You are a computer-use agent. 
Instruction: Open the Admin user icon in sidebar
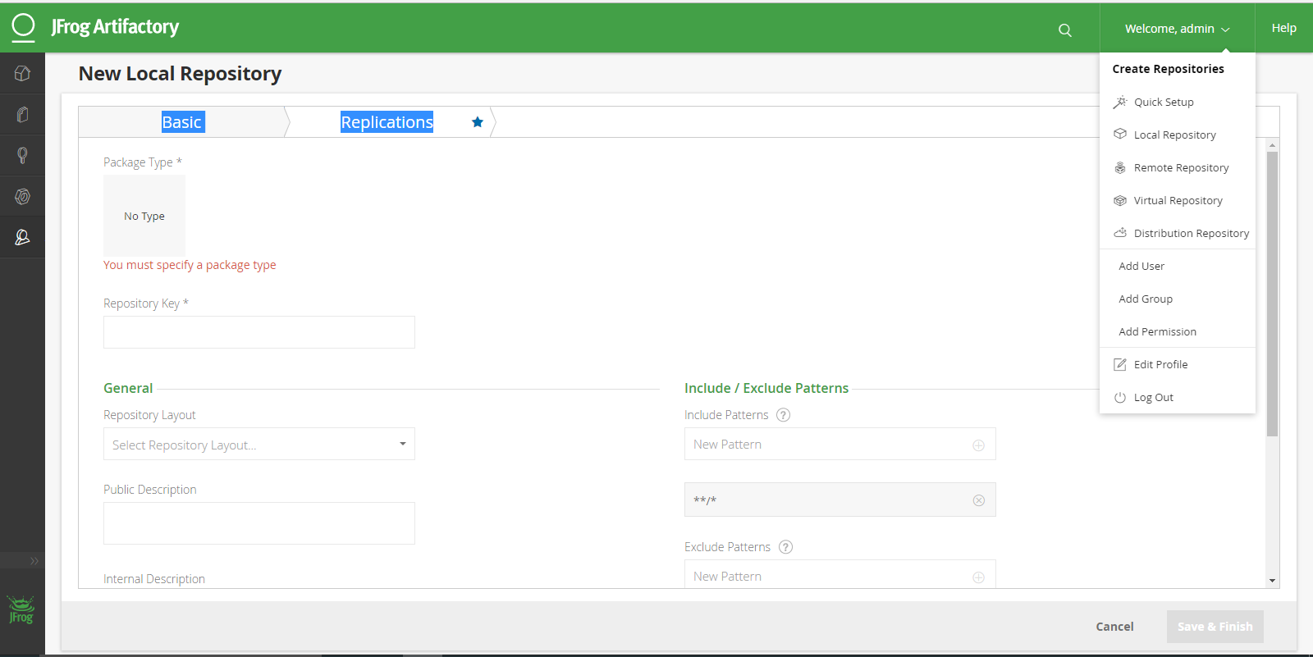22,238
